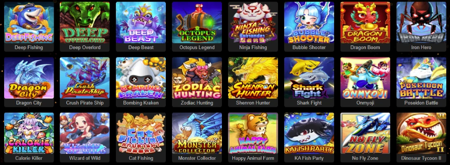The width and height of the screenshot is (450, 165).
Task: Select the Shark Fight game thumbnail
Action: pos(309,78)
